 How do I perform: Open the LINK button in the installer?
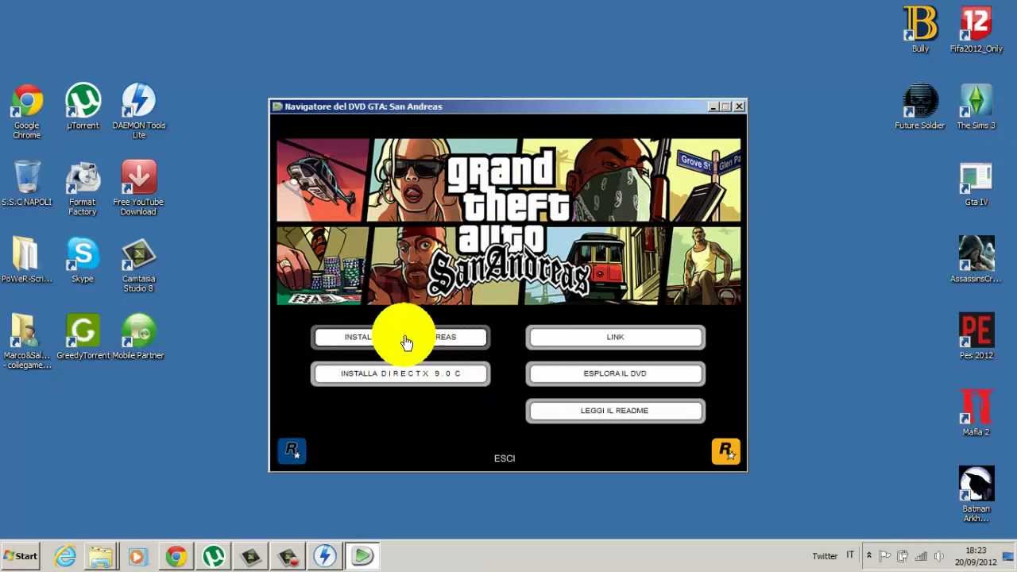coord(615,338)
